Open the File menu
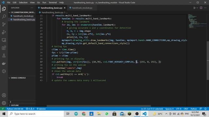Viewport: 209px width, 117px height. (x=8, y=3)
